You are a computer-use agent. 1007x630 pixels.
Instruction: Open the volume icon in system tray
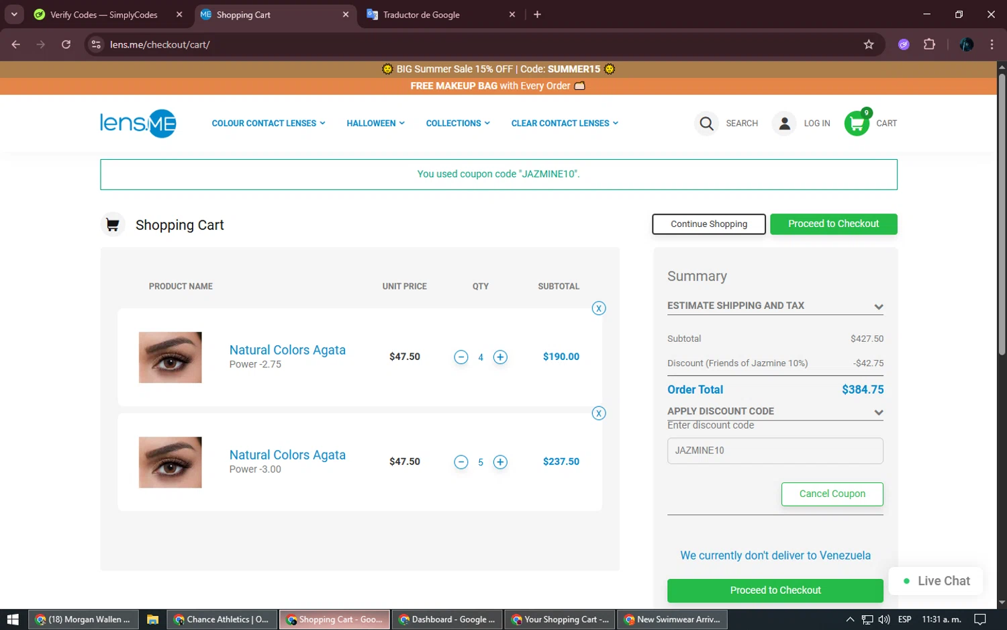884,619
